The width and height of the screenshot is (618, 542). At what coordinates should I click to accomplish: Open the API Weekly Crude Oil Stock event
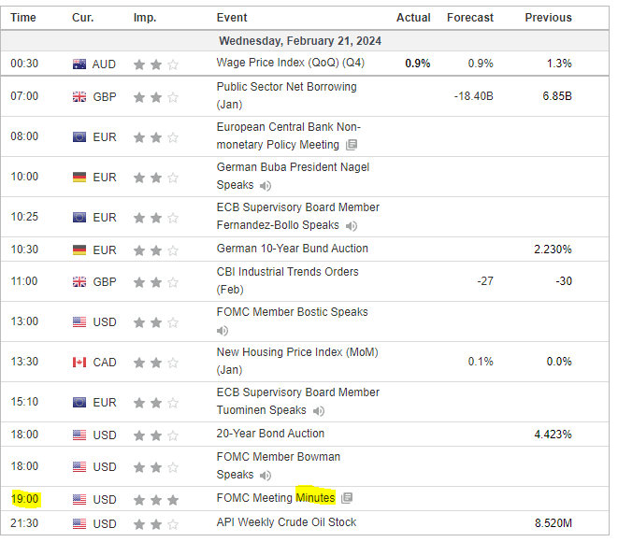(x=286, y=522)
